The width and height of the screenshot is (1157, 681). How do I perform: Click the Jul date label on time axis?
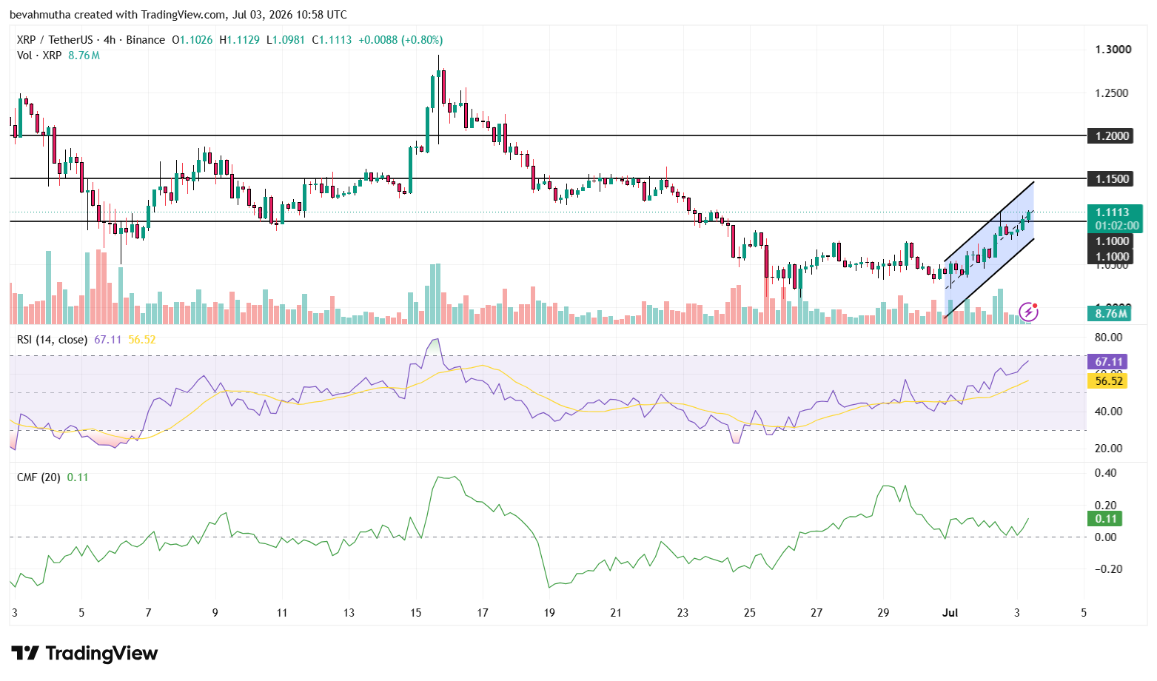pos(950,613)
